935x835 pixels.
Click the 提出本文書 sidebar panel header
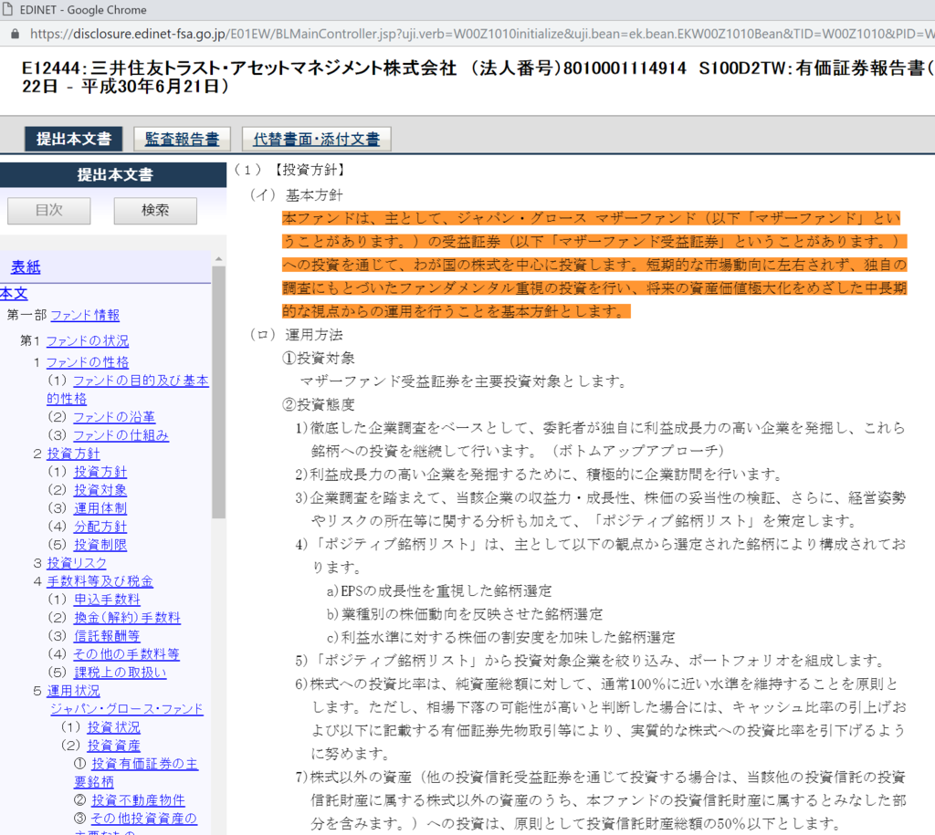pos(113,174)
